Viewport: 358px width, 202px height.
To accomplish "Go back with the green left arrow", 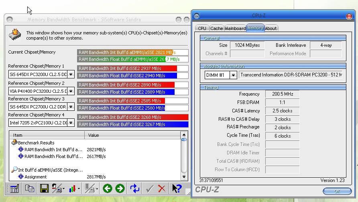I will (107, 188).
